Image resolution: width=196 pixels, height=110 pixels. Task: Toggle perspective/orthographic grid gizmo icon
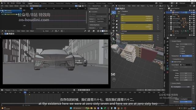[117, 31]
